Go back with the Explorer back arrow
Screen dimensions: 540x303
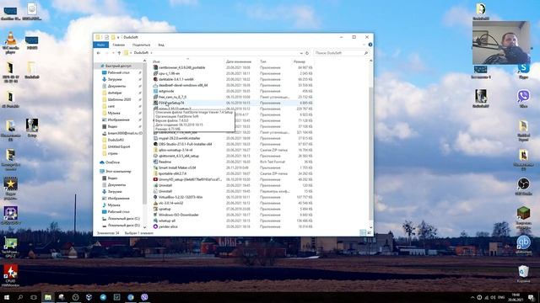point(99,53)
